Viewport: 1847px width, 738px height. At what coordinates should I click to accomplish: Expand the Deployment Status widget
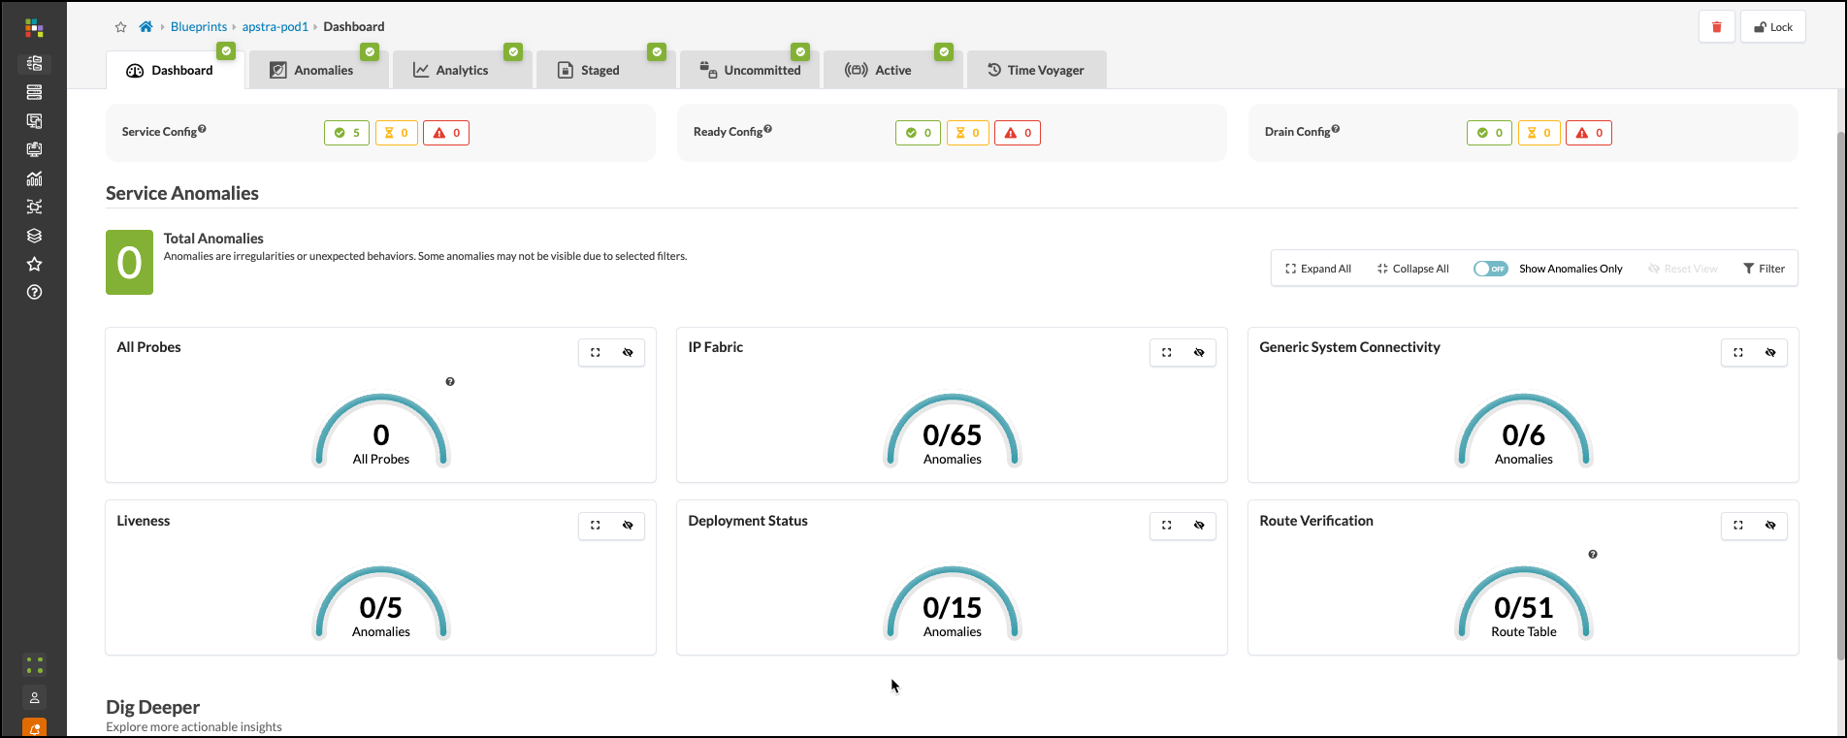[1167, 526]
